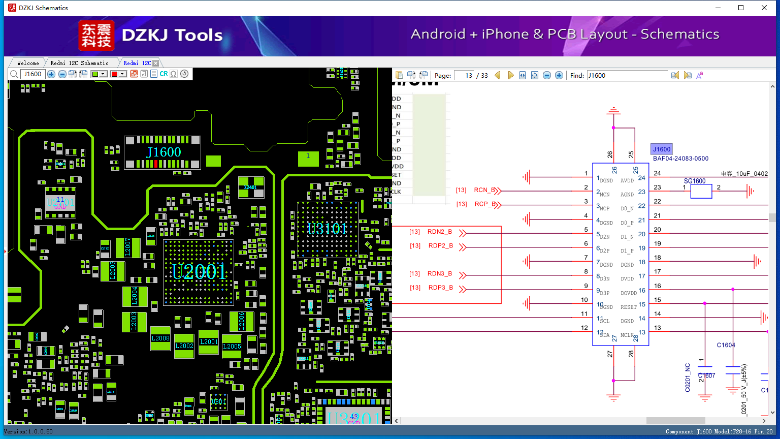
Task: Click the red overlapping-squares icon in PCB toolbar
Action: pyautogui.click(x=134, y=74)
